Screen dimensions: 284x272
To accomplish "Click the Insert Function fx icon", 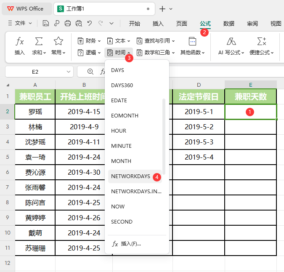I will click(x=19, y=42).
